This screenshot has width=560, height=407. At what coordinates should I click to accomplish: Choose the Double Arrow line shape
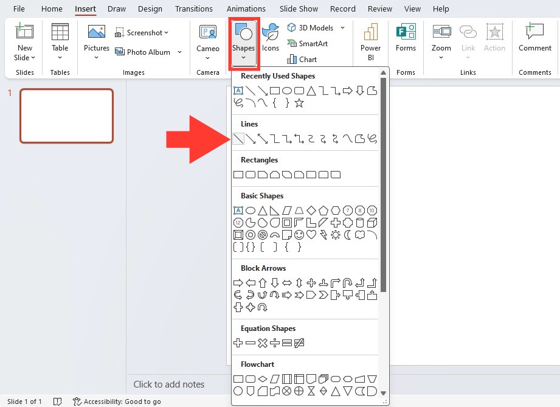263,139
